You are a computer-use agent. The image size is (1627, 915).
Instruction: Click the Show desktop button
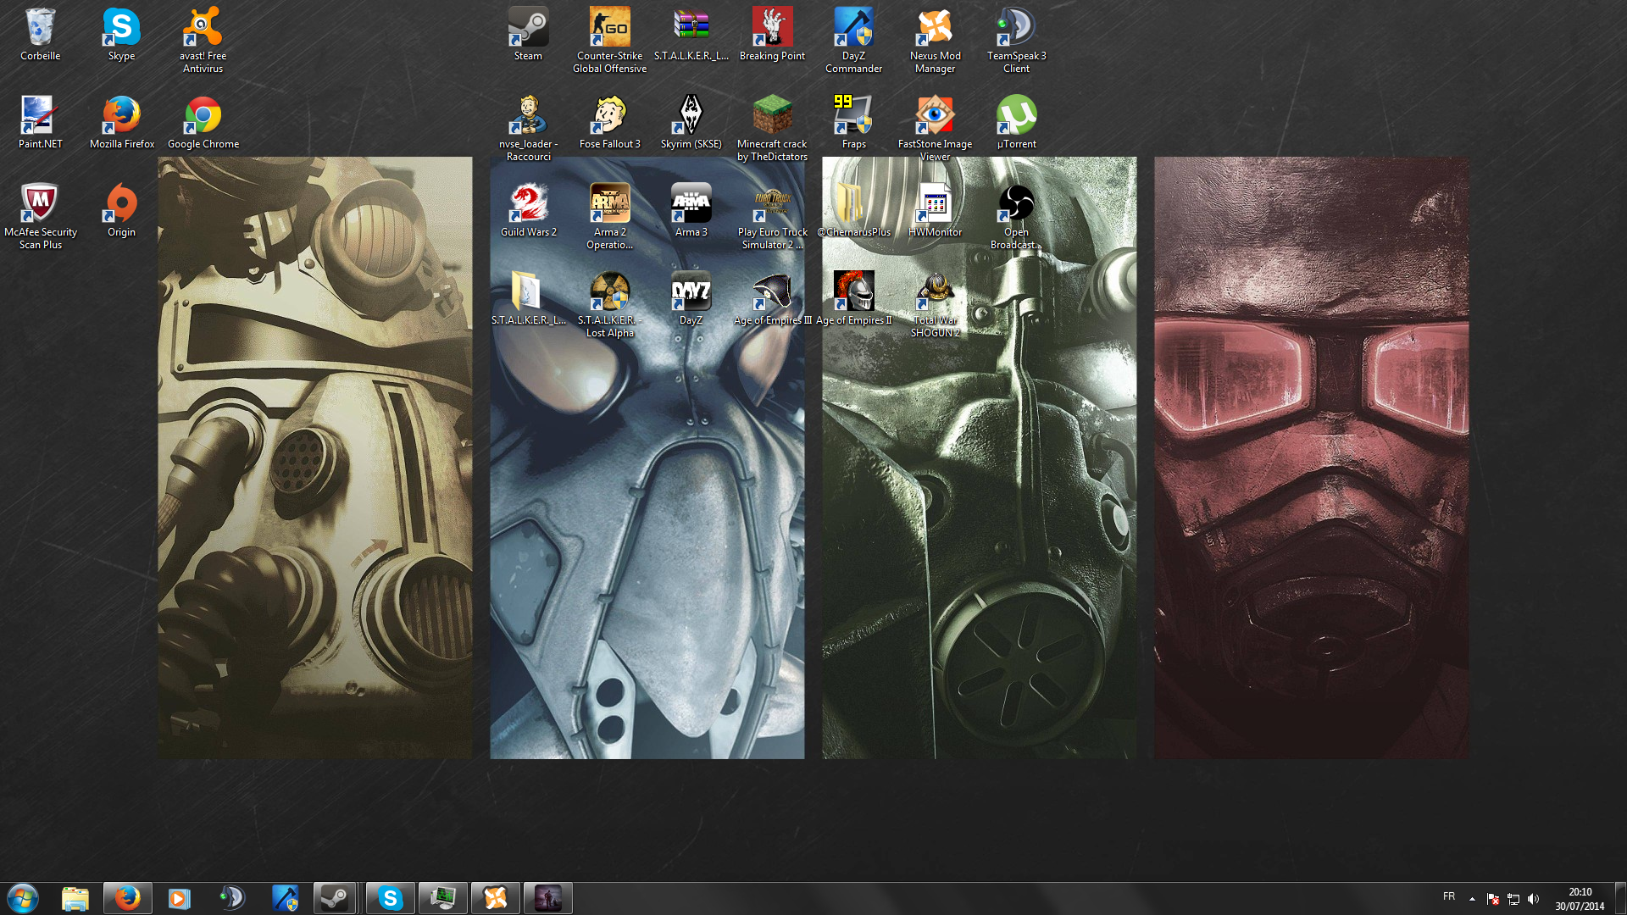1620,898
